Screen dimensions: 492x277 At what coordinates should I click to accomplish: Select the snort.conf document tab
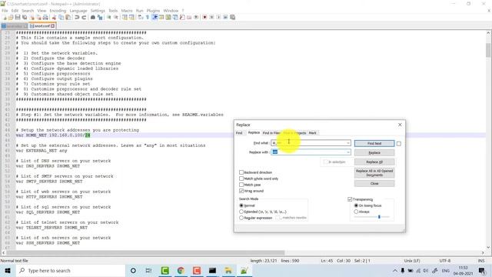pos(42,26)
